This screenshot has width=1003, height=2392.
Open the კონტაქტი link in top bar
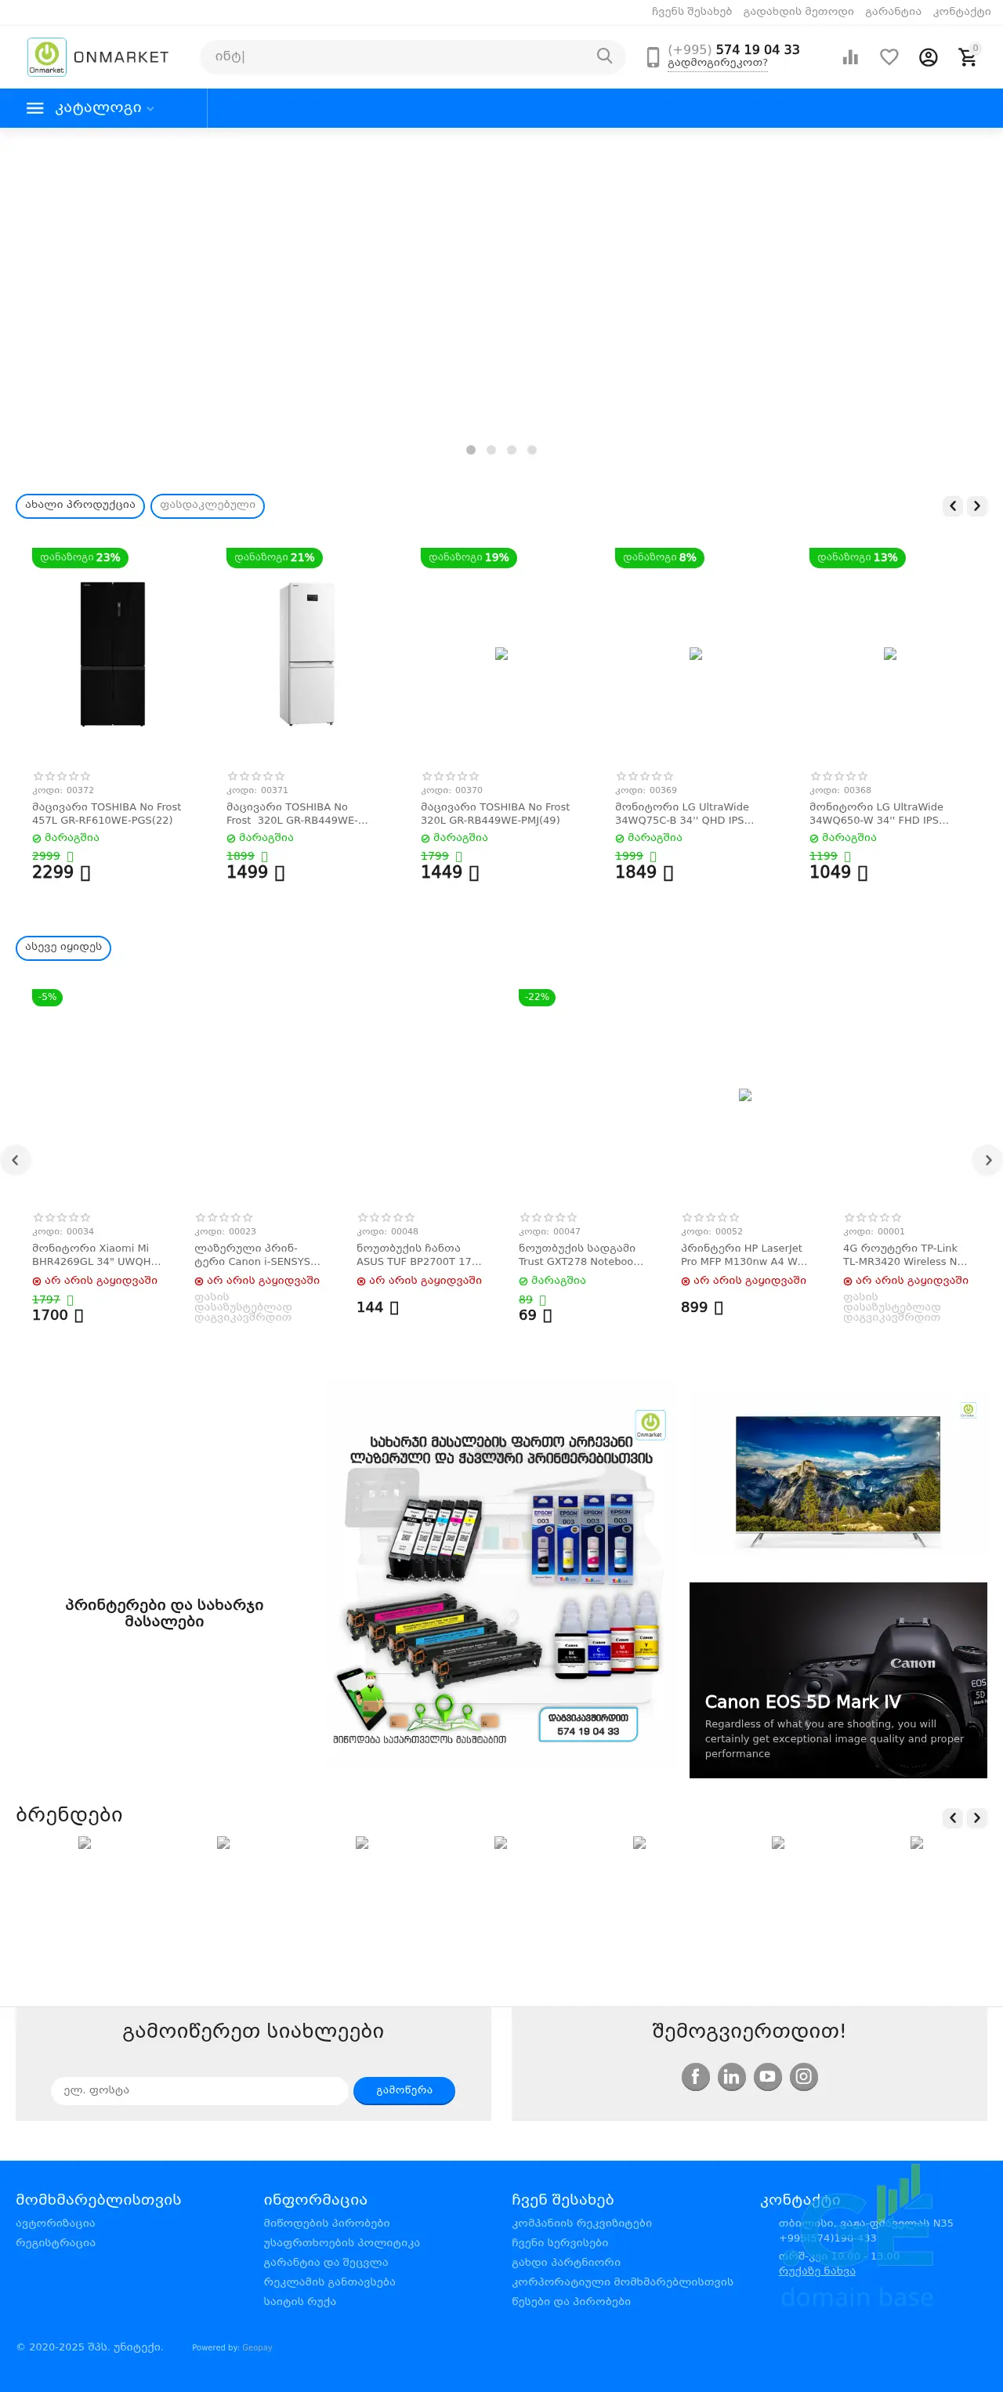click(961, 12)
